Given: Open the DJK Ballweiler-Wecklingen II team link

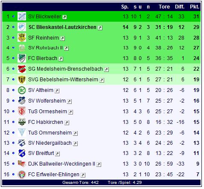Looking at the screenshot, I should pos(61,164).
